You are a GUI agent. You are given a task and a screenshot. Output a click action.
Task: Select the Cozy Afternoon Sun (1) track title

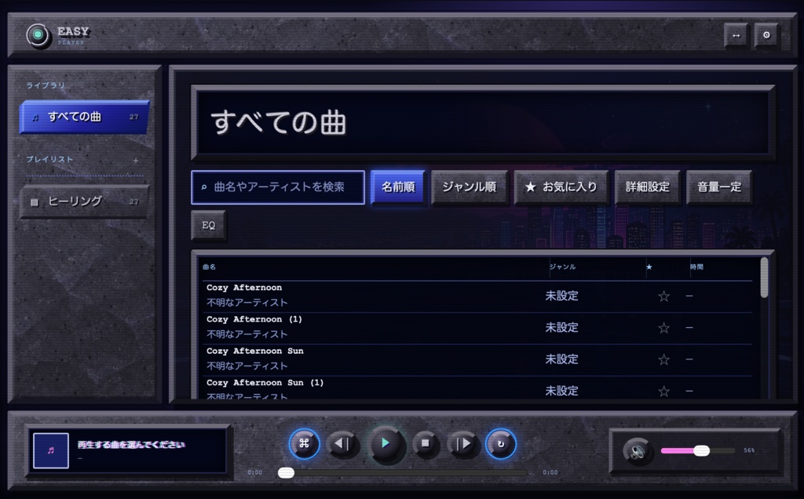[265, 383]
